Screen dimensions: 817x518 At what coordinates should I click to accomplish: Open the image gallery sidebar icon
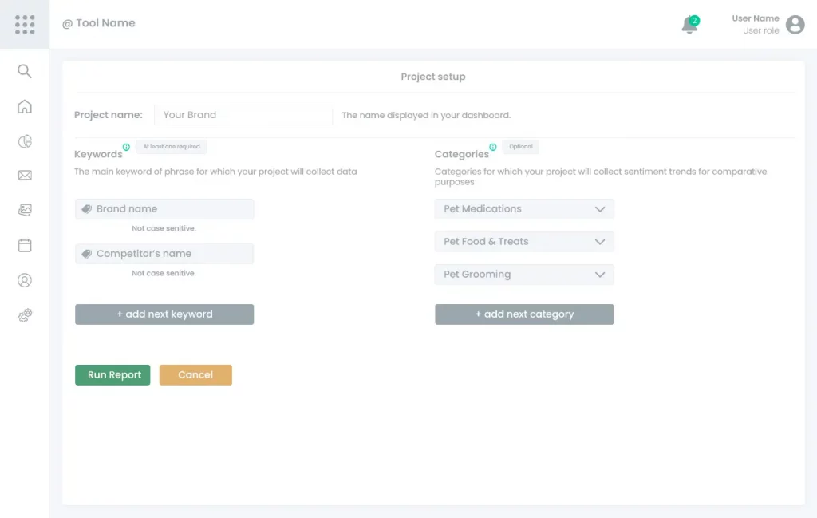25,210
